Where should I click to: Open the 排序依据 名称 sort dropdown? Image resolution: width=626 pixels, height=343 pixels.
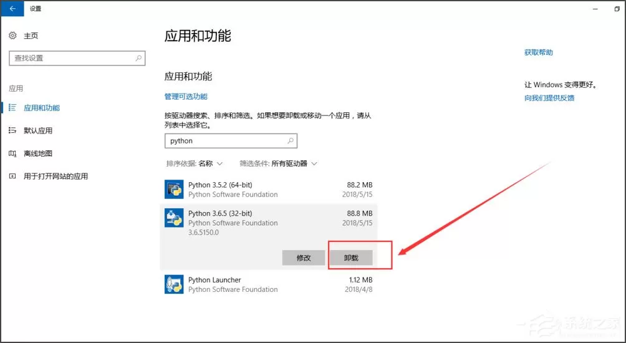coord(195,163)
